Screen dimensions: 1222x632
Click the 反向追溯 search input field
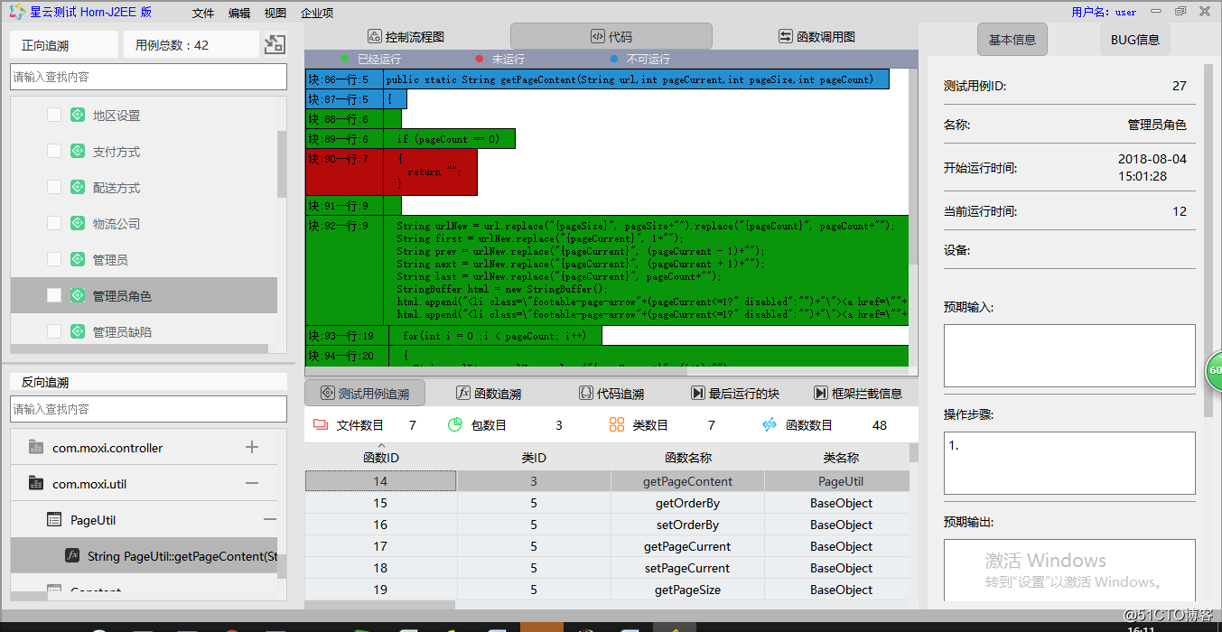click(148, 409)
